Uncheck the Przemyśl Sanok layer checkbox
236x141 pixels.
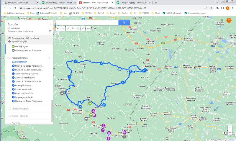click(10, 58)
